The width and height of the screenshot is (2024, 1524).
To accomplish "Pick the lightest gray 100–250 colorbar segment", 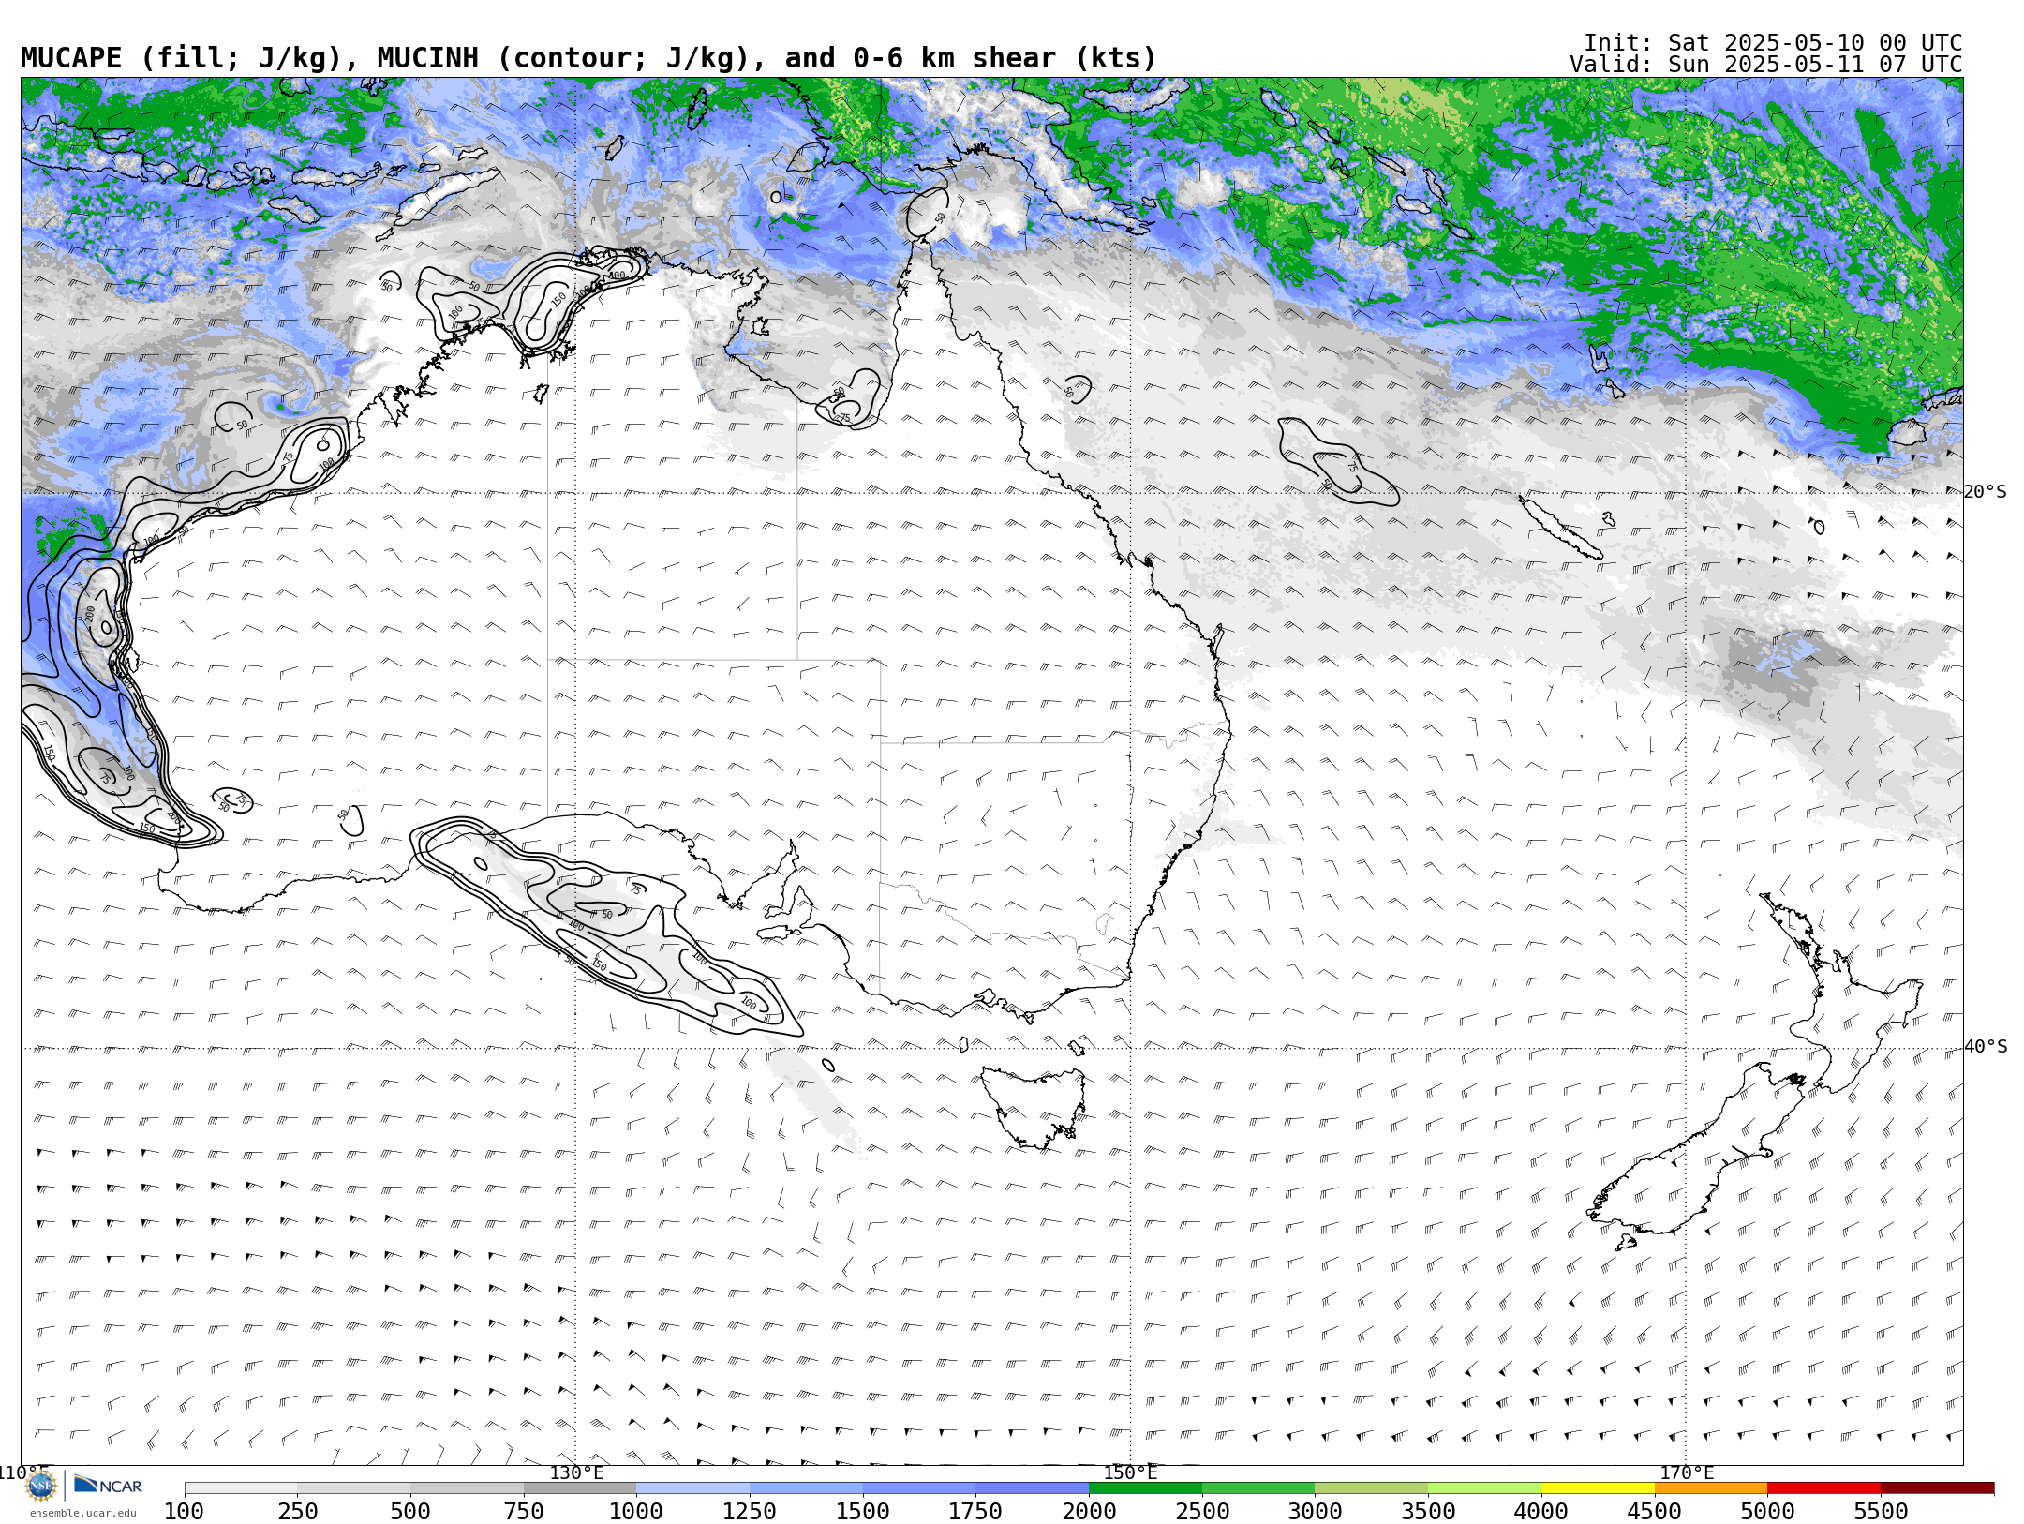I will 241,1488.
